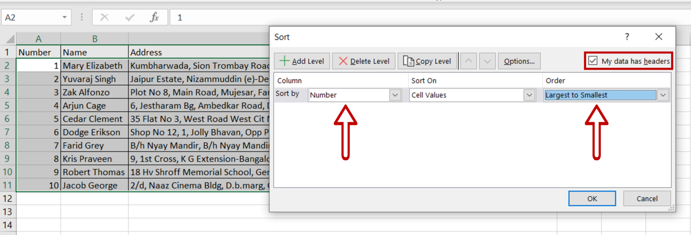Select the column B header
This screenshot has height=235, width=691.
tap(94, 39)
